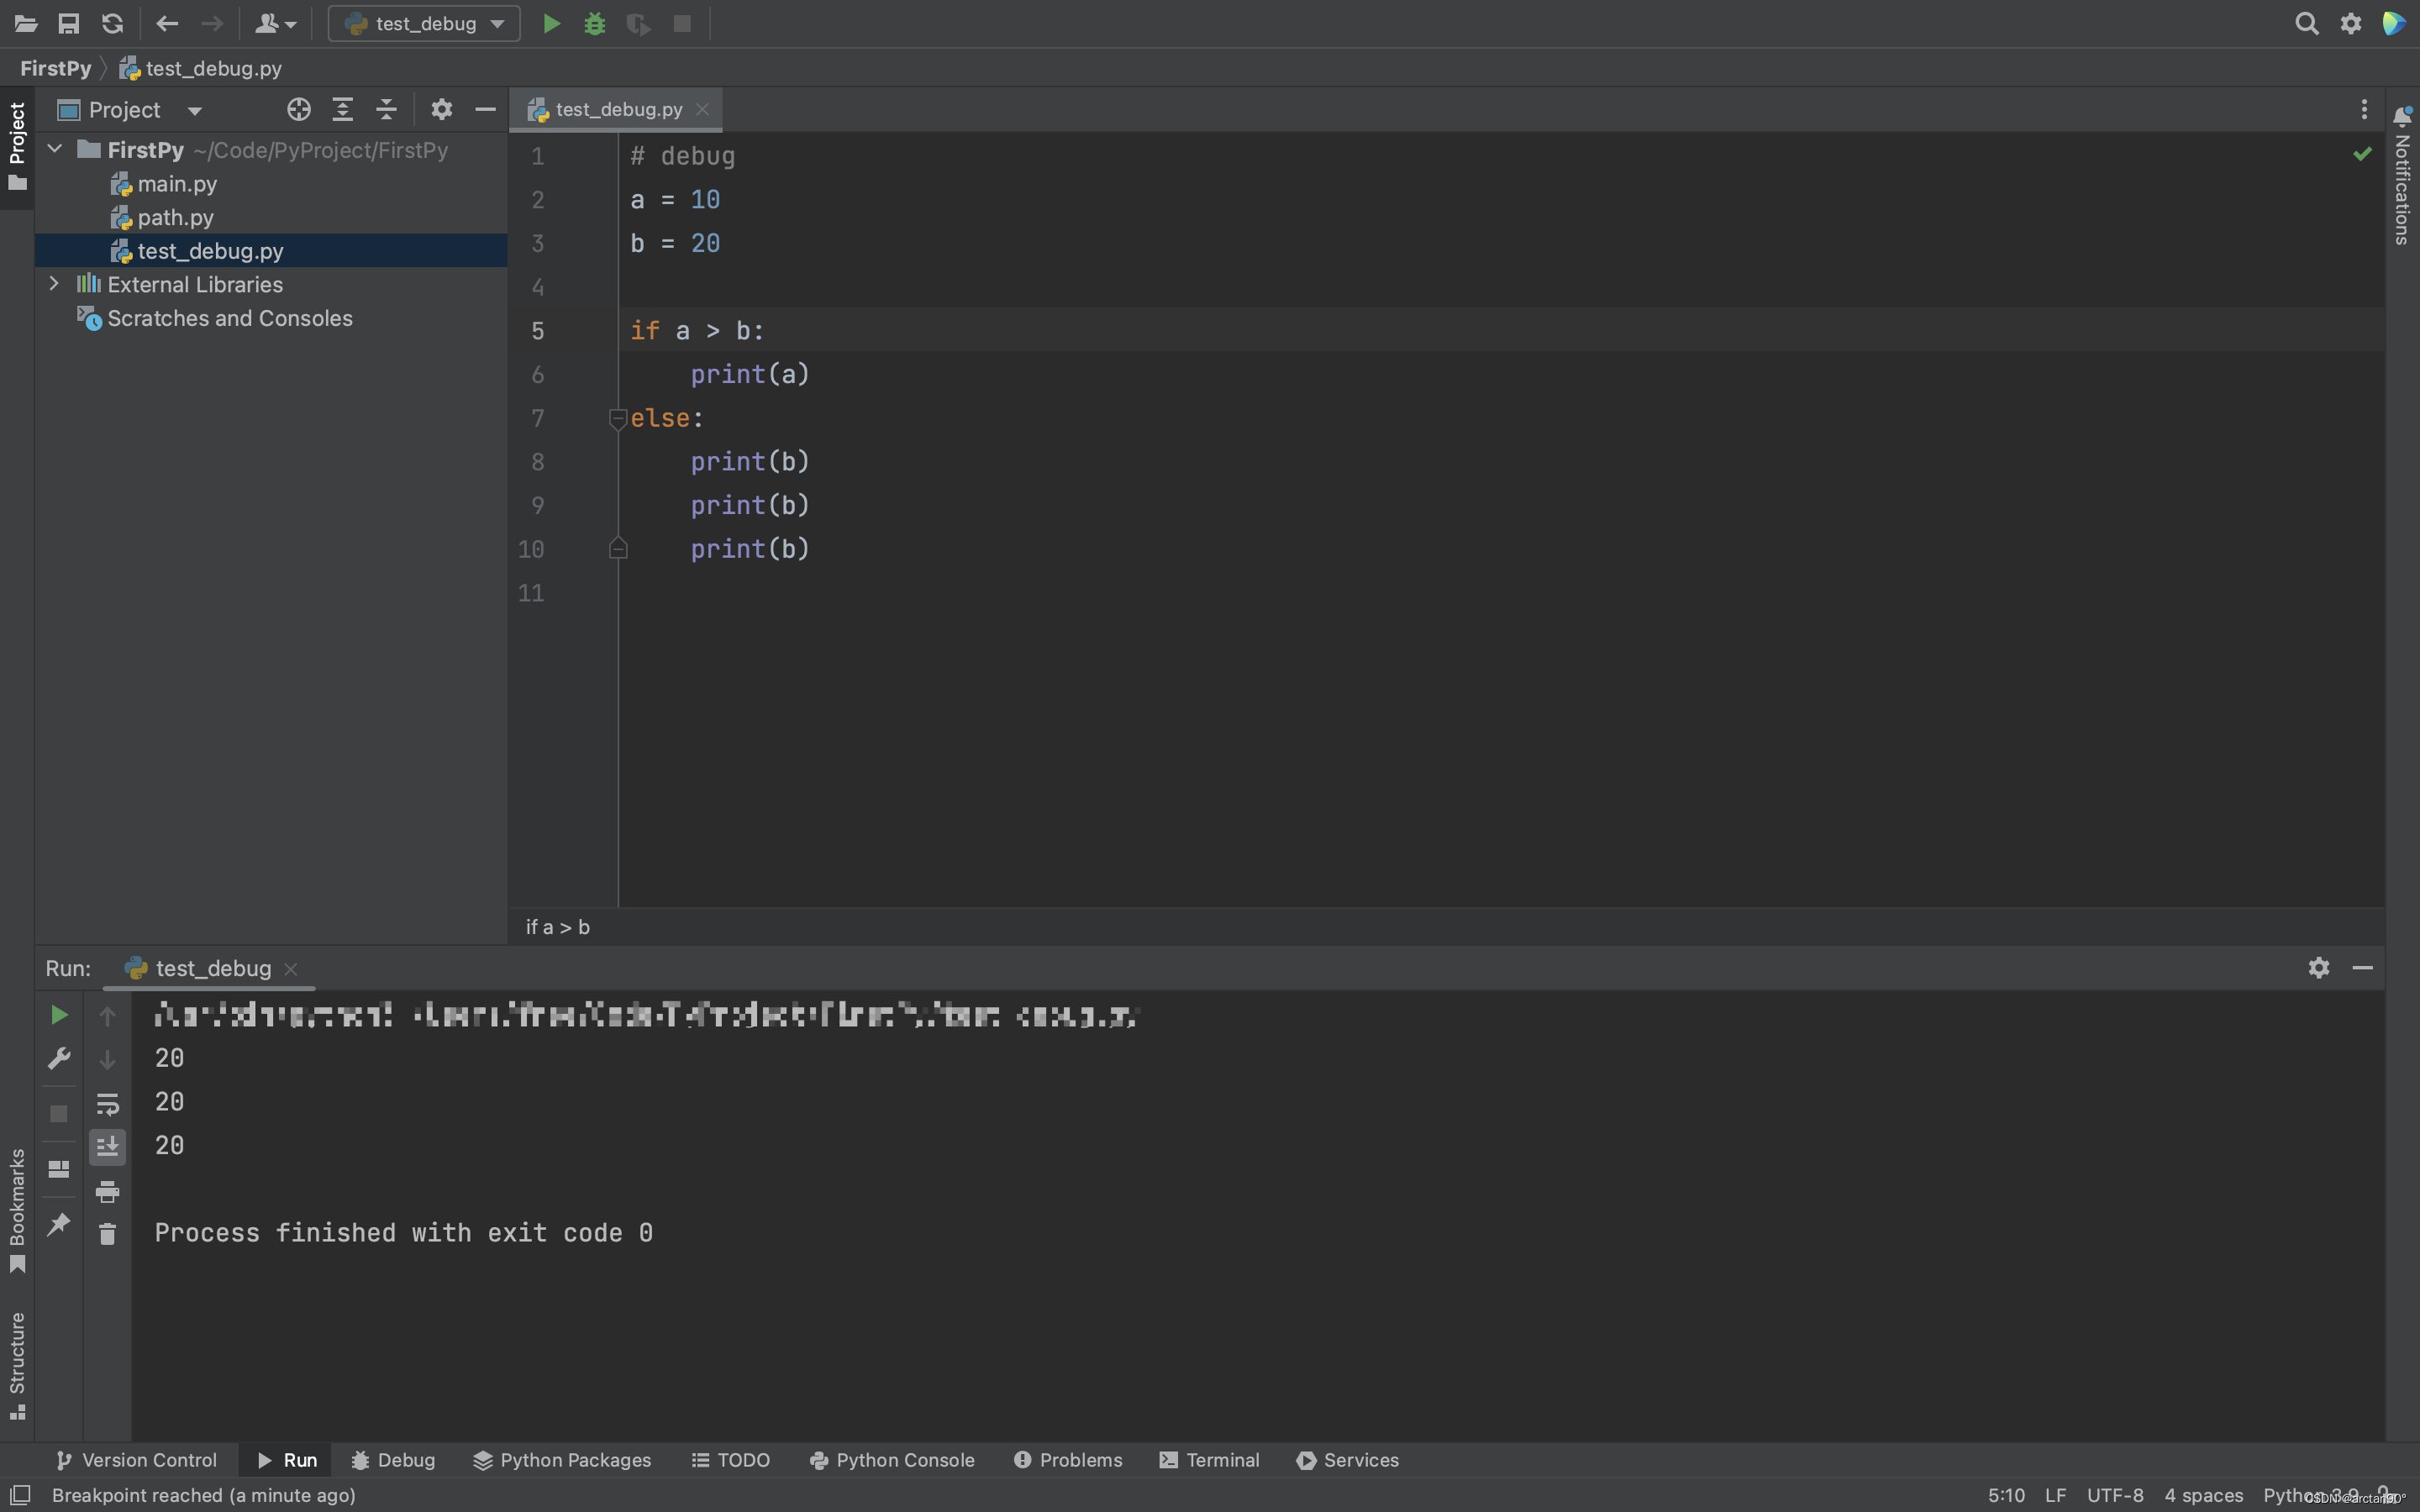The width and height of the screenshot is (2420, 1512).
Task: Click Expand All icon in Project panel
Action: (x=343, y=110)
